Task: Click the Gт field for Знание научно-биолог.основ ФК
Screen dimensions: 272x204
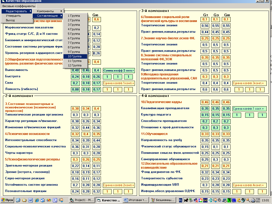Action: [205, 39]
